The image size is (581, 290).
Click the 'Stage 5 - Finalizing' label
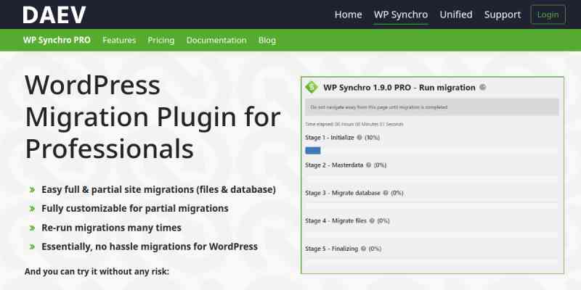pos(331,249)
